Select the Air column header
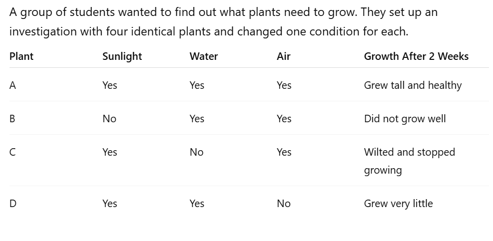The height and width of the screenshot is (241, 493). coord(283,56)
